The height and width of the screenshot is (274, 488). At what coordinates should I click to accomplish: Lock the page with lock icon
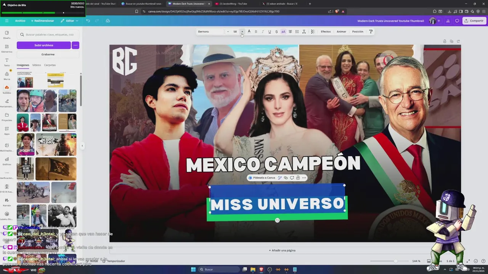(x=445, y=41)
